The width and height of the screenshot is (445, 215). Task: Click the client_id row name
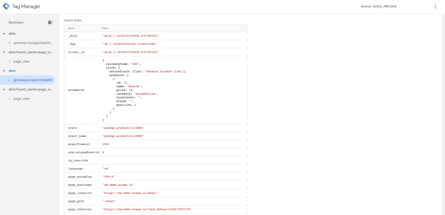coord(76,52)
